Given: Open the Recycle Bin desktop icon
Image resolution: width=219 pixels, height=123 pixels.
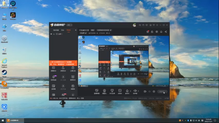Looking at the screenshot, I should click(4, 51).
